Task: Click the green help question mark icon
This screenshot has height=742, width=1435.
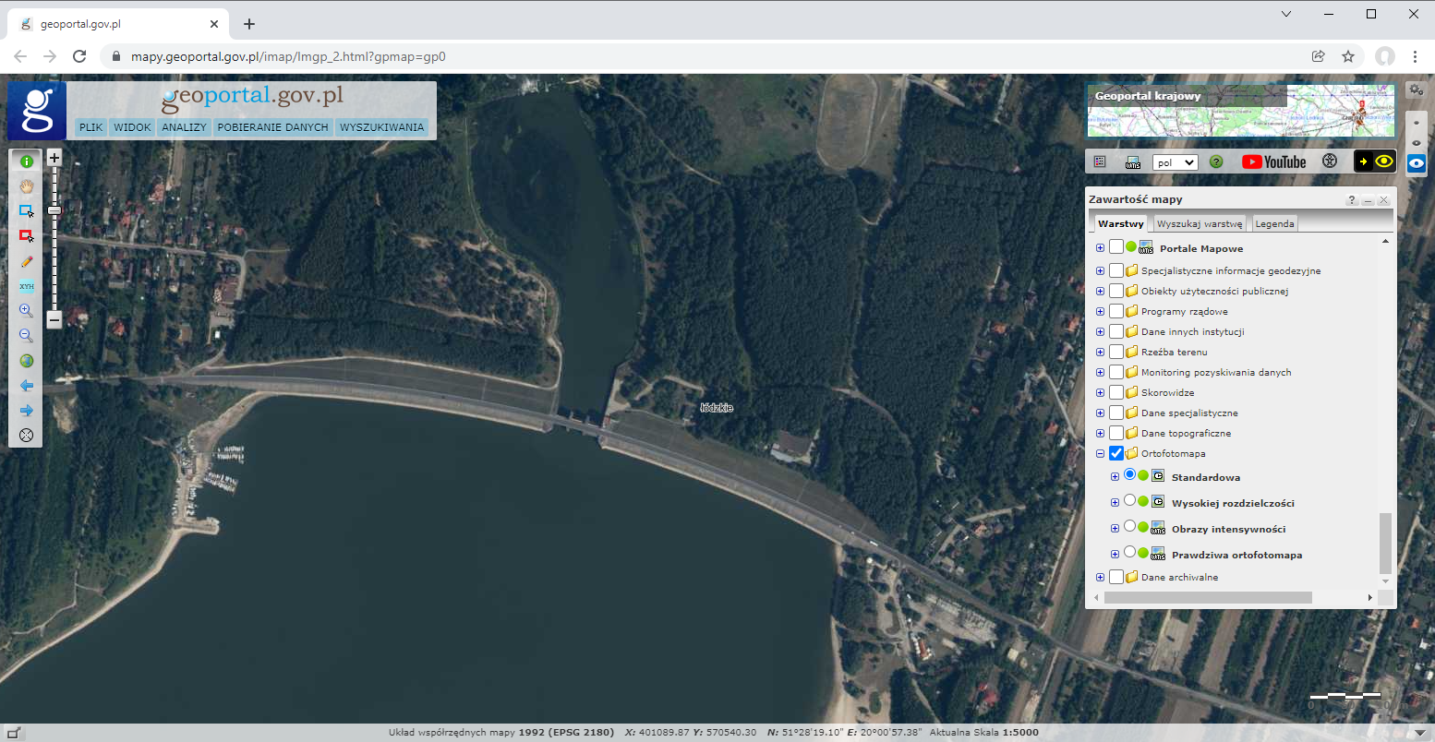Action: 1216,162
